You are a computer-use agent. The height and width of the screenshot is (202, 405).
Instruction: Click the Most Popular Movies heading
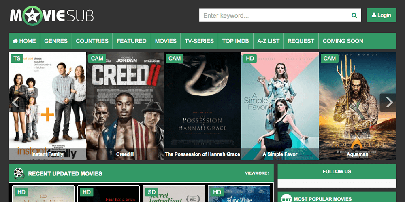tap(323, 199)
